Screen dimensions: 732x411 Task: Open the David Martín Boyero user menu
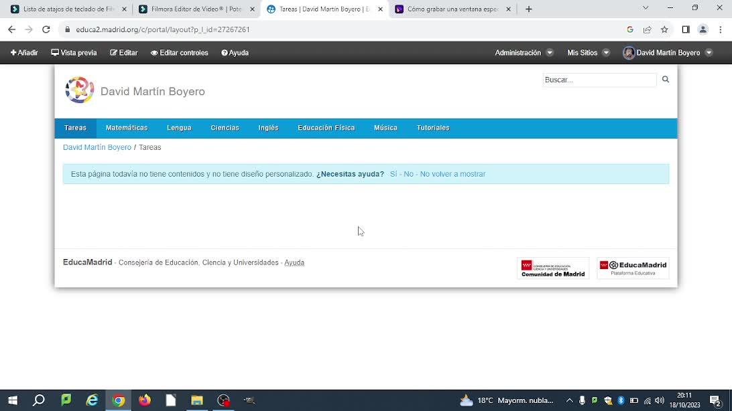668,53
